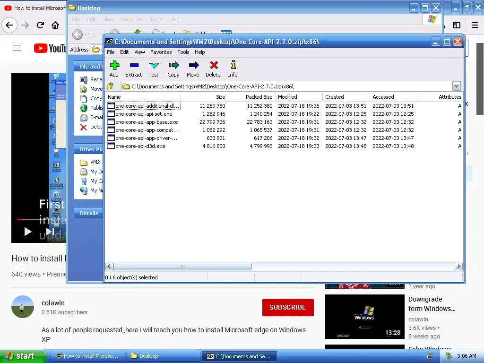The image size is (484, 363).
Task: Click icon of one-core-api-d3d.exe
Action: pyautogui.click(x=111, y=146)
